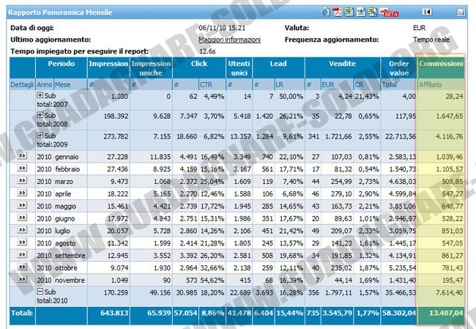
Task: Click the Excel export icon beside the BETA chart icon
Action: (x=372, y=12)
